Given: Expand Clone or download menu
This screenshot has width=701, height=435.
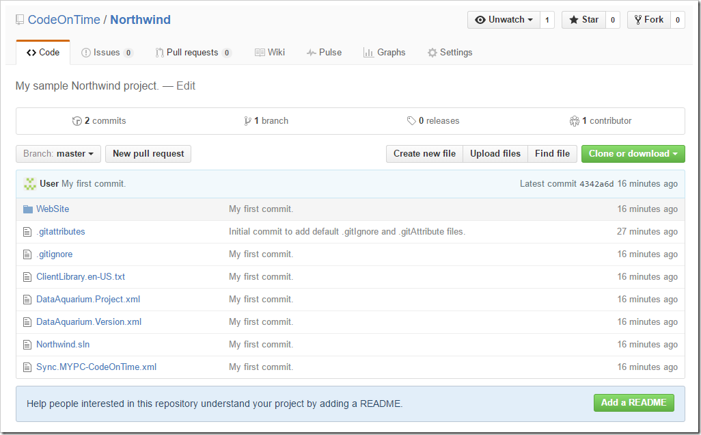Looking at the screenshot, I should point(633,153).
